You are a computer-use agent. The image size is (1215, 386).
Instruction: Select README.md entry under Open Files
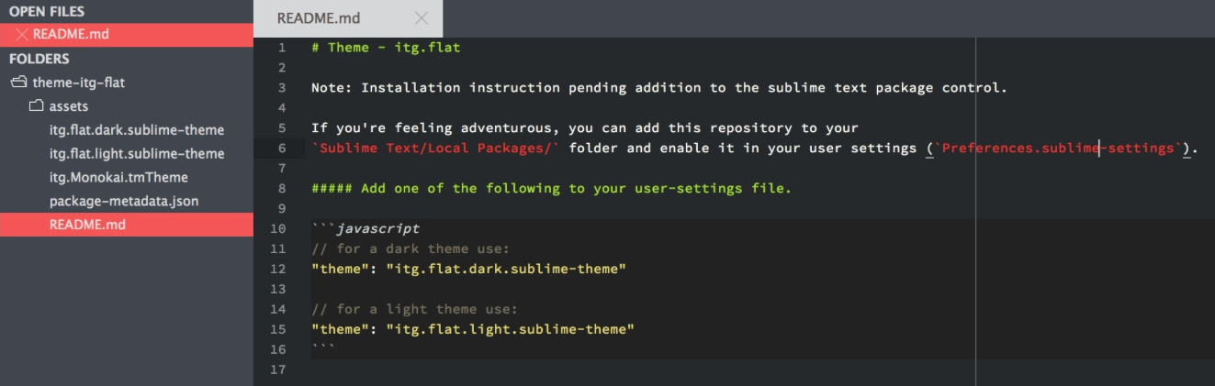click(x=127, y=35)
